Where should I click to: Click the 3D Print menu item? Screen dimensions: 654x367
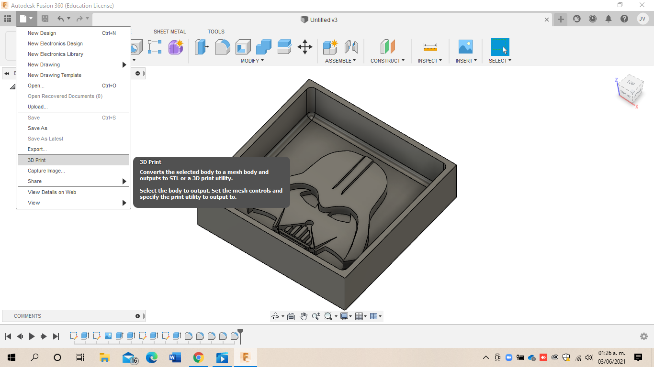[x=73, y=160]
